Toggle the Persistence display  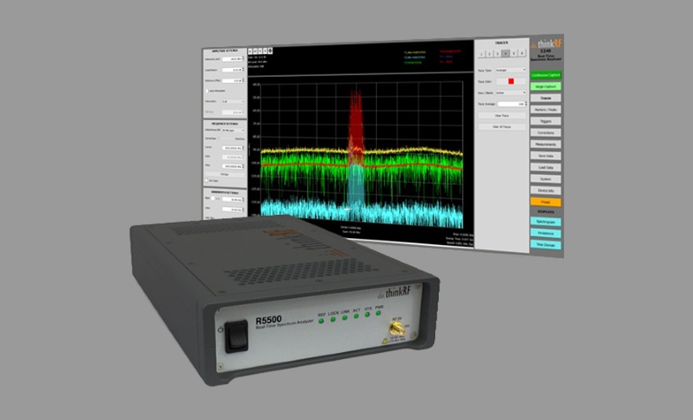pyautogui.click(x=546, y=233)
